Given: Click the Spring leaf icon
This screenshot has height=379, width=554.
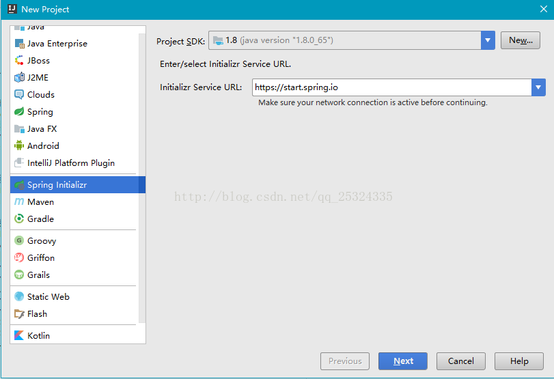Looking at the screenshot, I should pyautogui.click(x=19, y=111).
